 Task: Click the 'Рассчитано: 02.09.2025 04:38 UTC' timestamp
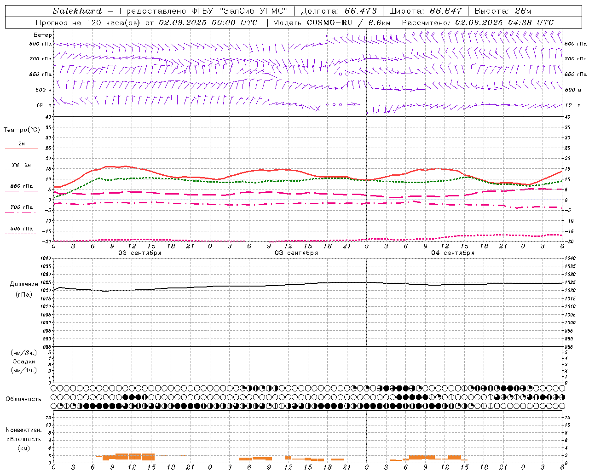click(x=478, y=23)
